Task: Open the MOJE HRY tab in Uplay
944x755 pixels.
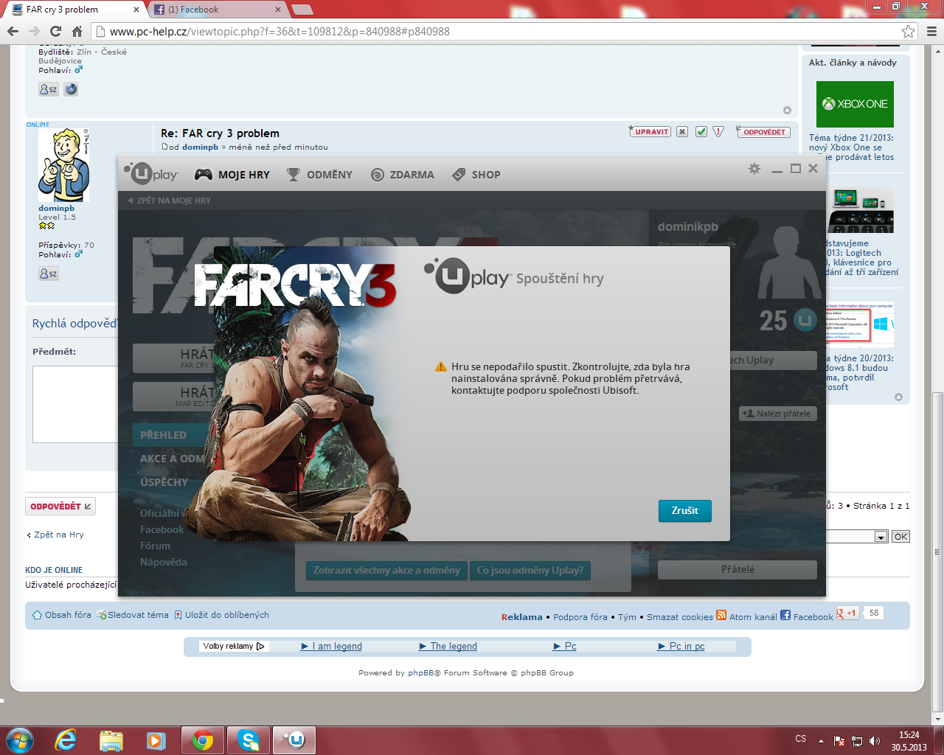Action: [232, 175]
